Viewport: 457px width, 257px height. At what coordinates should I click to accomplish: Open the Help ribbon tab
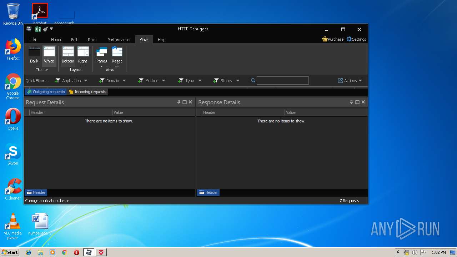[162, 40]
